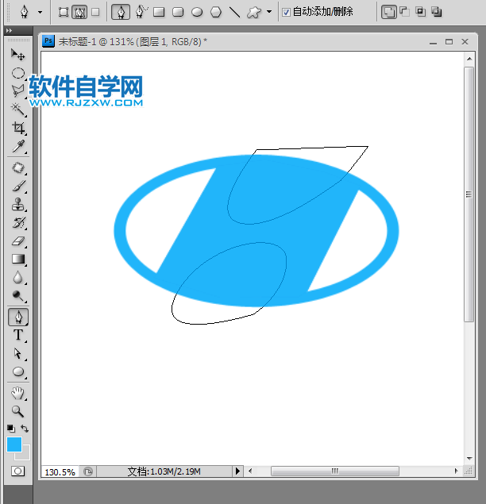486x504 pixels.
Task: Reset default foreground and background colors
Action: 11,429
